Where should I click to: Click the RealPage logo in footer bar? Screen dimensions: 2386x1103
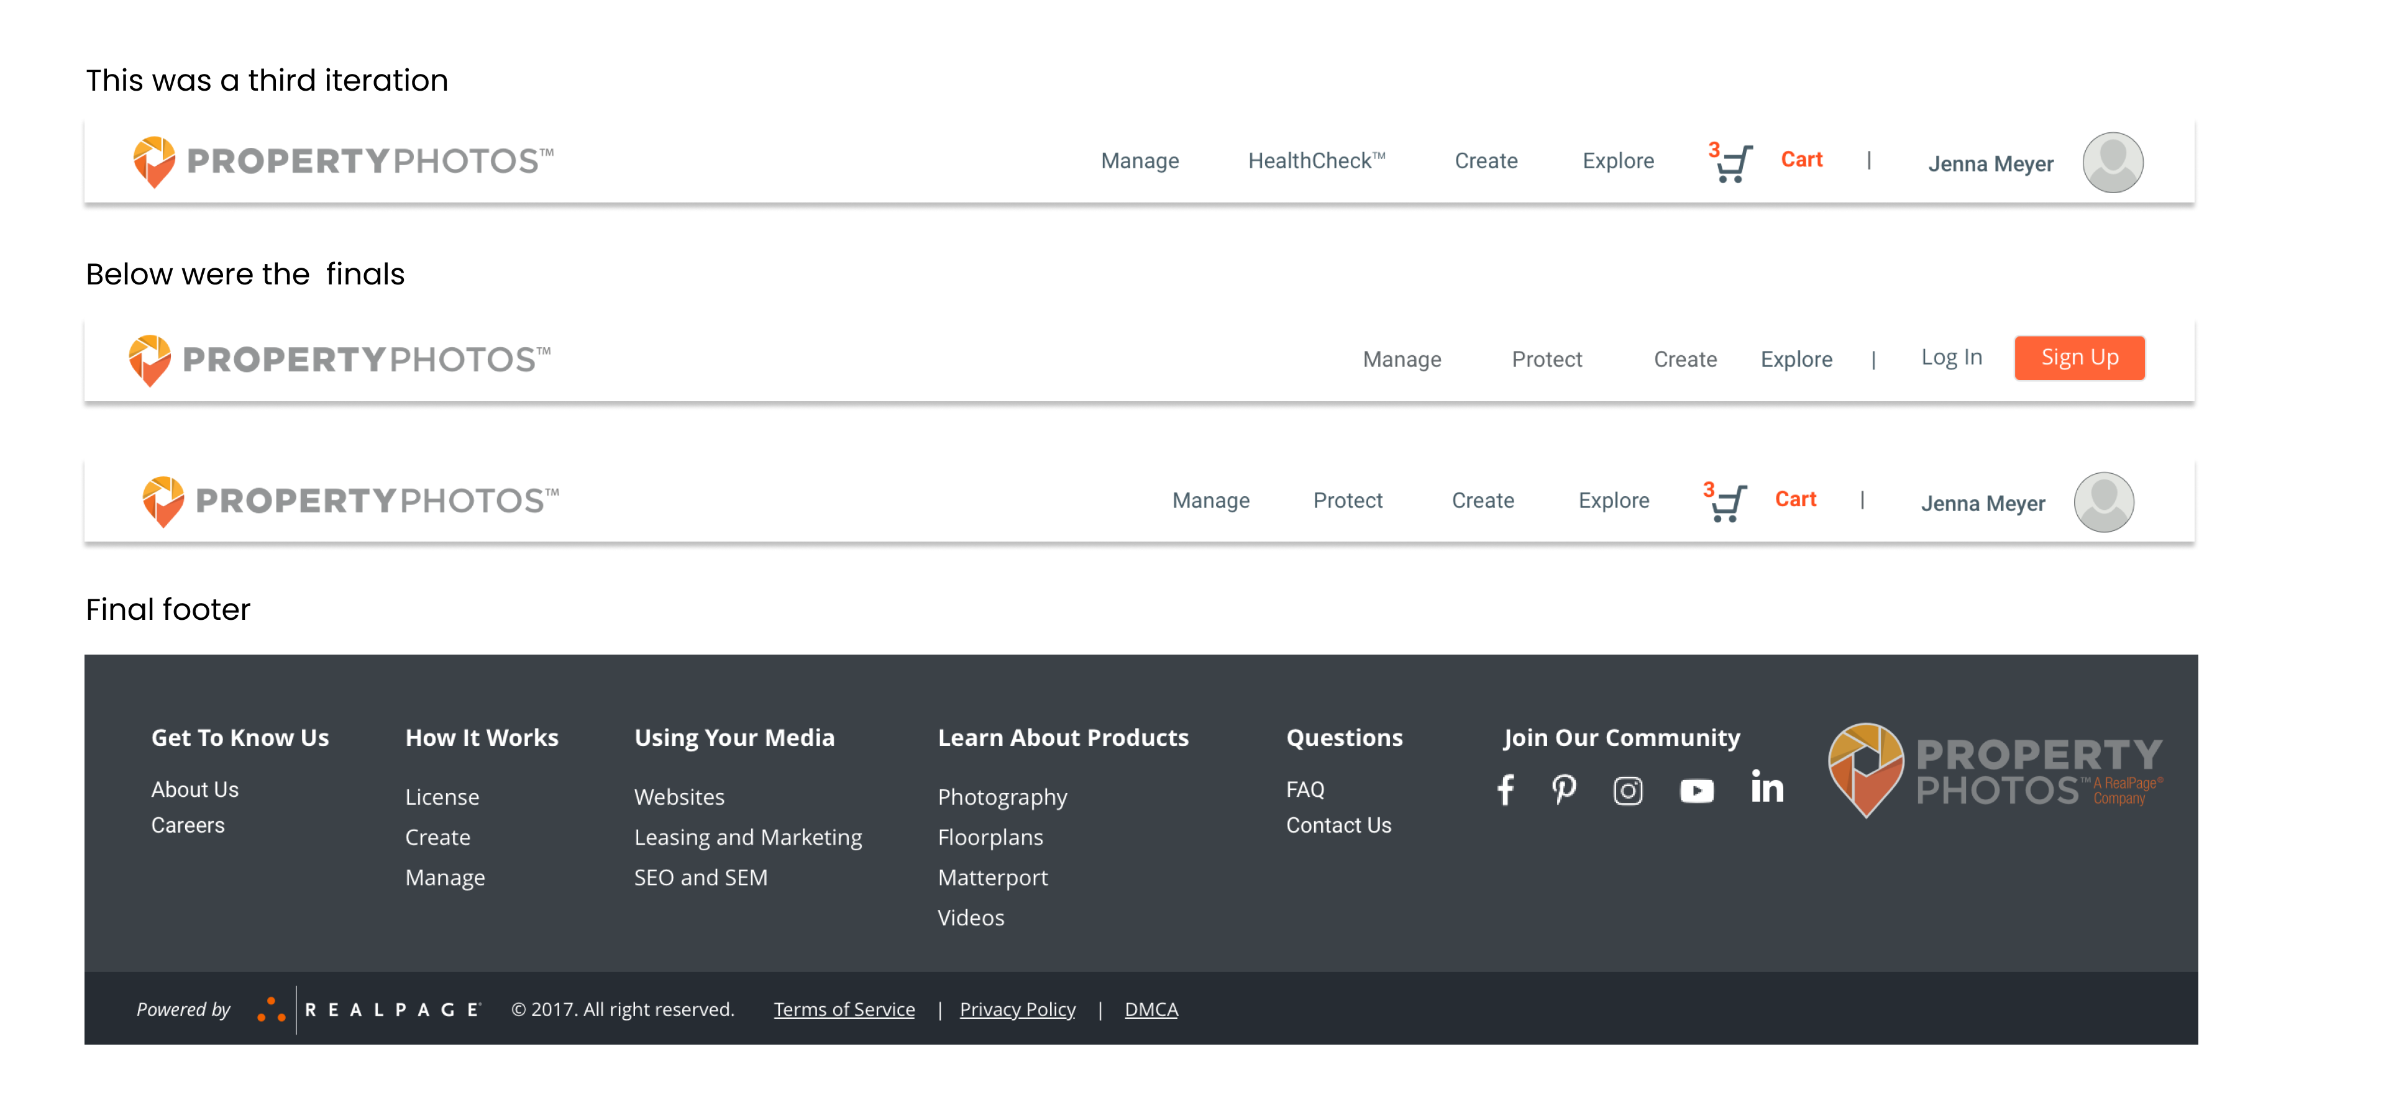click(370, 1009)
